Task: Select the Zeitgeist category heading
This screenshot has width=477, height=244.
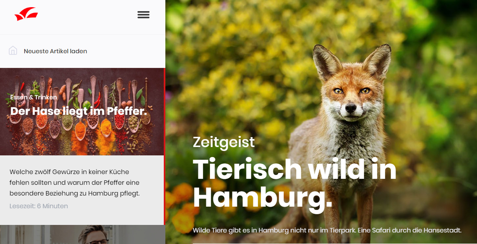Action: 224,142
